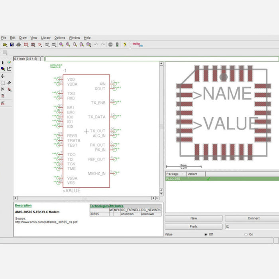Open the layer Display color-squares tool
The image size is (279, 279).
click(3, 69)
